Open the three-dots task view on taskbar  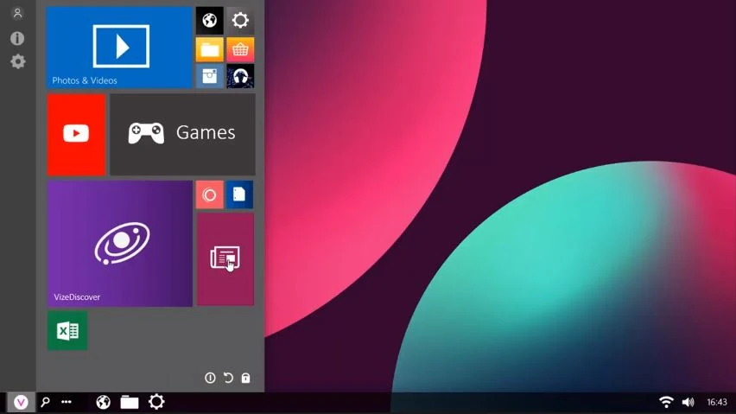(67, 402)
